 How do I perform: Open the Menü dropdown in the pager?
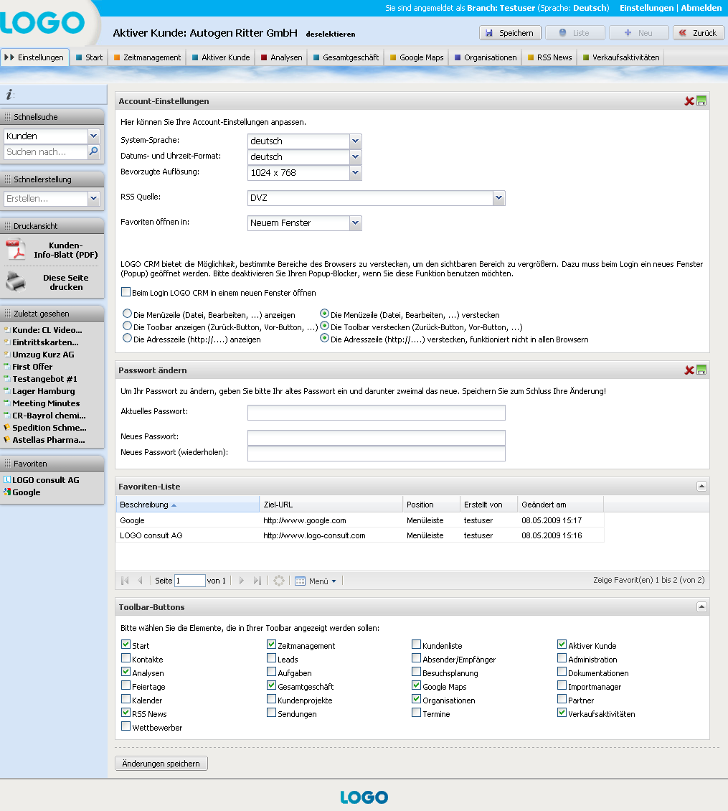[316, 581]
